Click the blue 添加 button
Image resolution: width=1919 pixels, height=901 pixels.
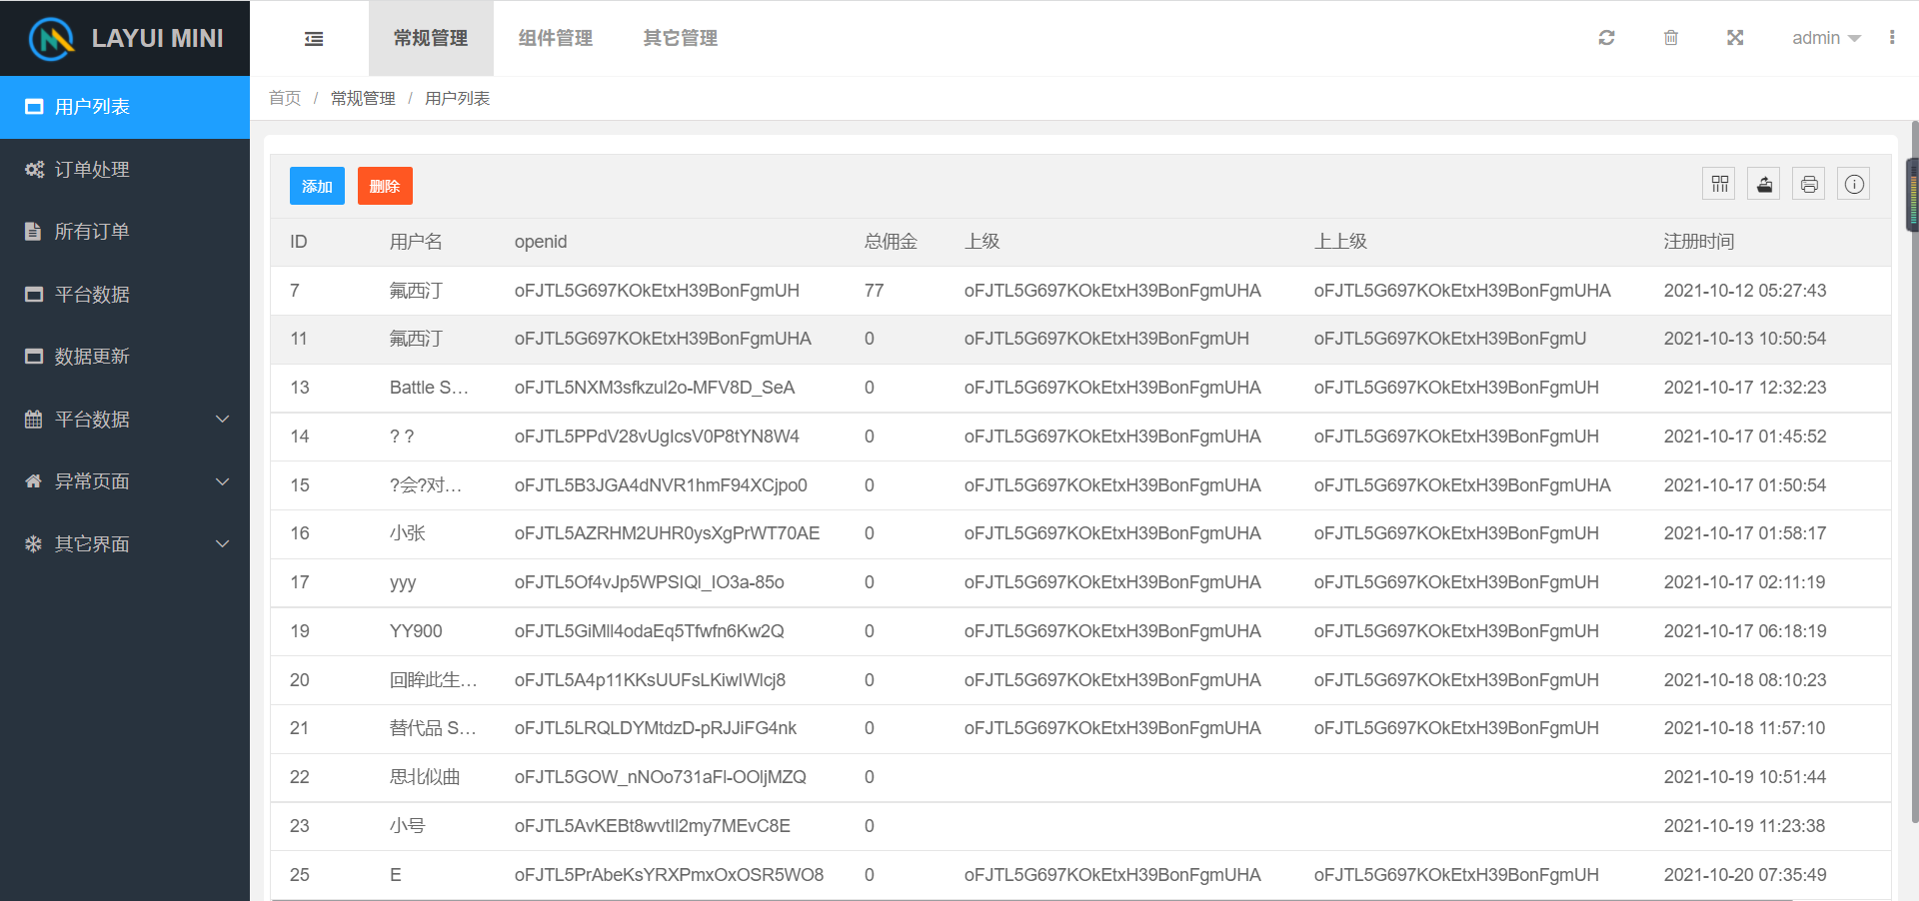[317, 186]
